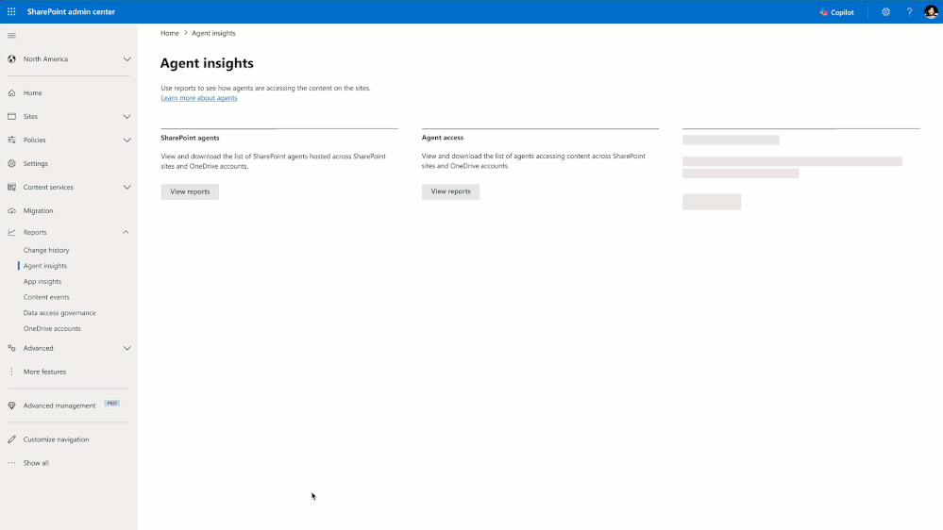Click View reports under SharePoint agents
Screen dimensions: 943x530
click(190, 191)
